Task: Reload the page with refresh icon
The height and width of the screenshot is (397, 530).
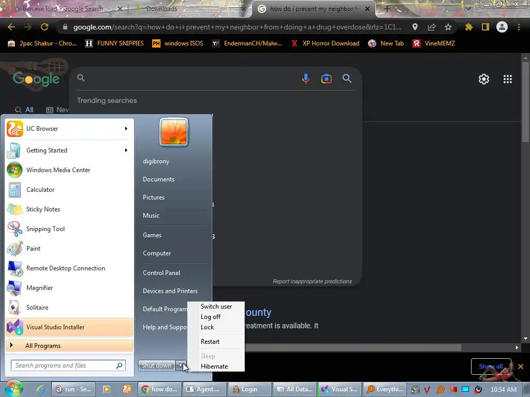Action: pyautogui.click(x=45, y=27)
